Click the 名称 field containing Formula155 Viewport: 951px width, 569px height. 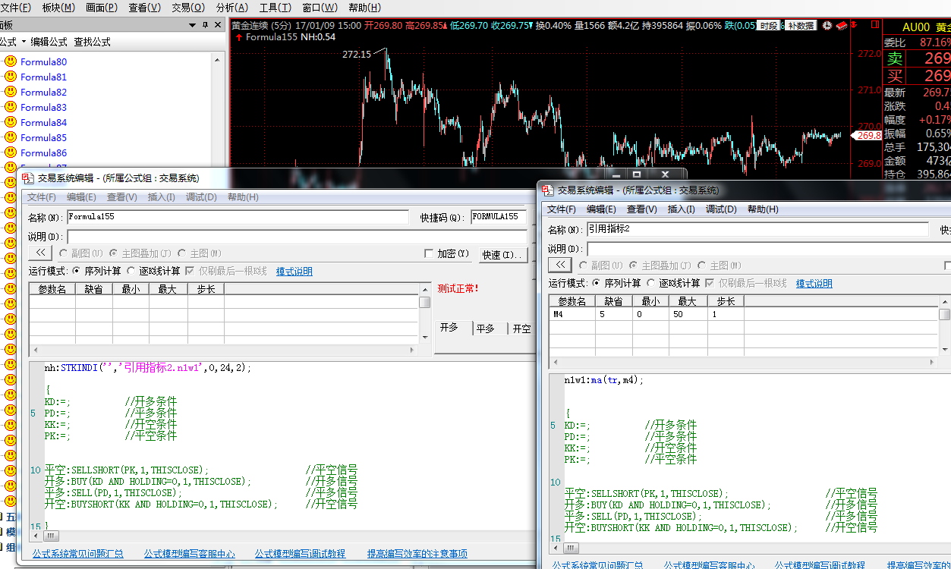(238, 217)
